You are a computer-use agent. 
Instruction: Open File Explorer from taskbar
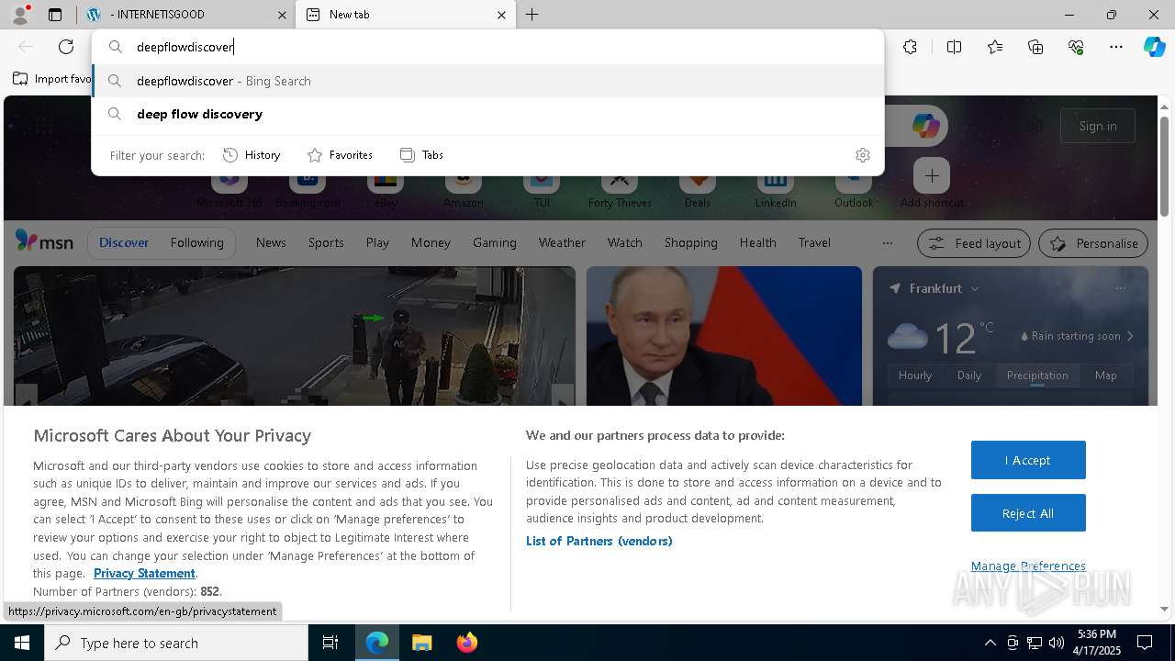coord(421,643)
